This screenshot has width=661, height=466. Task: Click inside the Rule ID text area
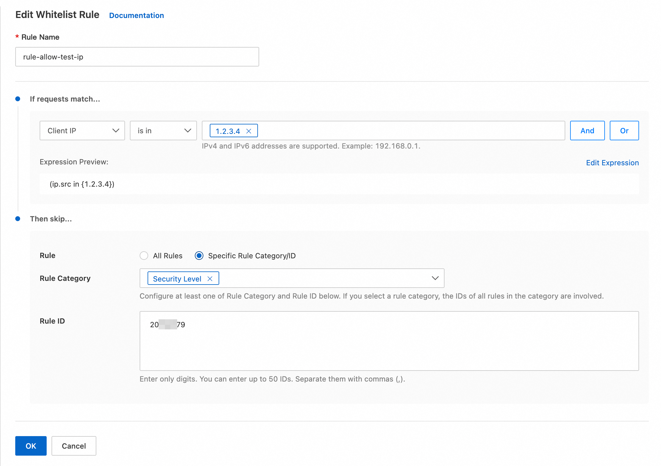click(x=389, y=345)
